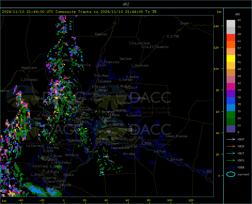252x204 pixels.
Task: Pick the purple swatch between 39 and 36
Action: tap(231, 94)
